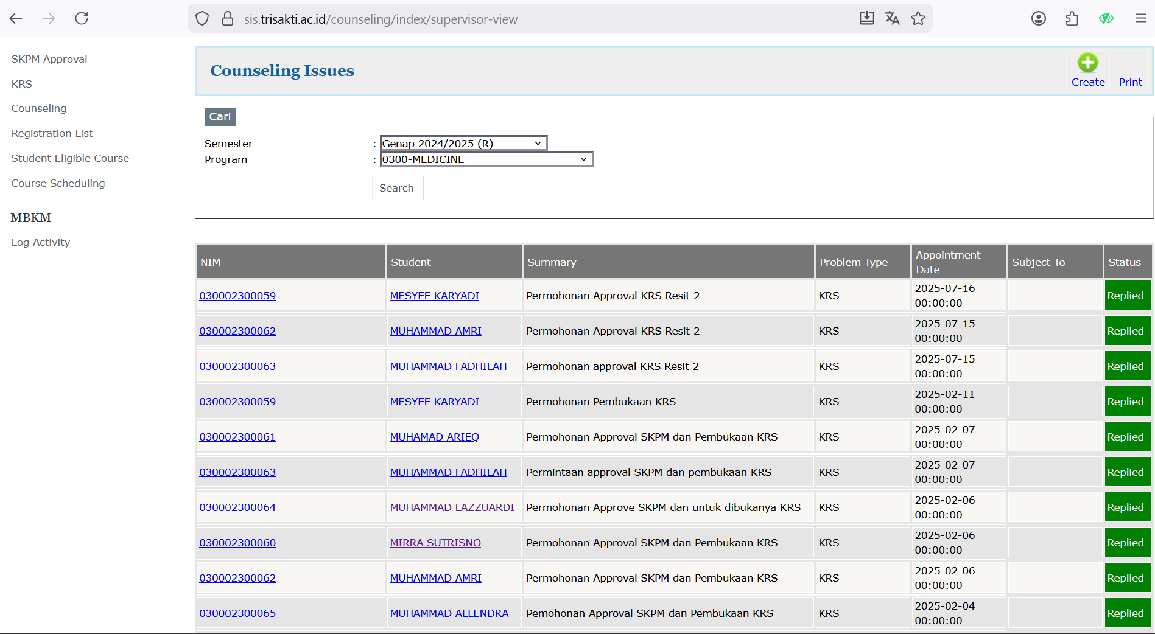Open student link MUHAMAD ARIEQ
Viewport: 1155px width, 634px height.
[x=434, y=437]
